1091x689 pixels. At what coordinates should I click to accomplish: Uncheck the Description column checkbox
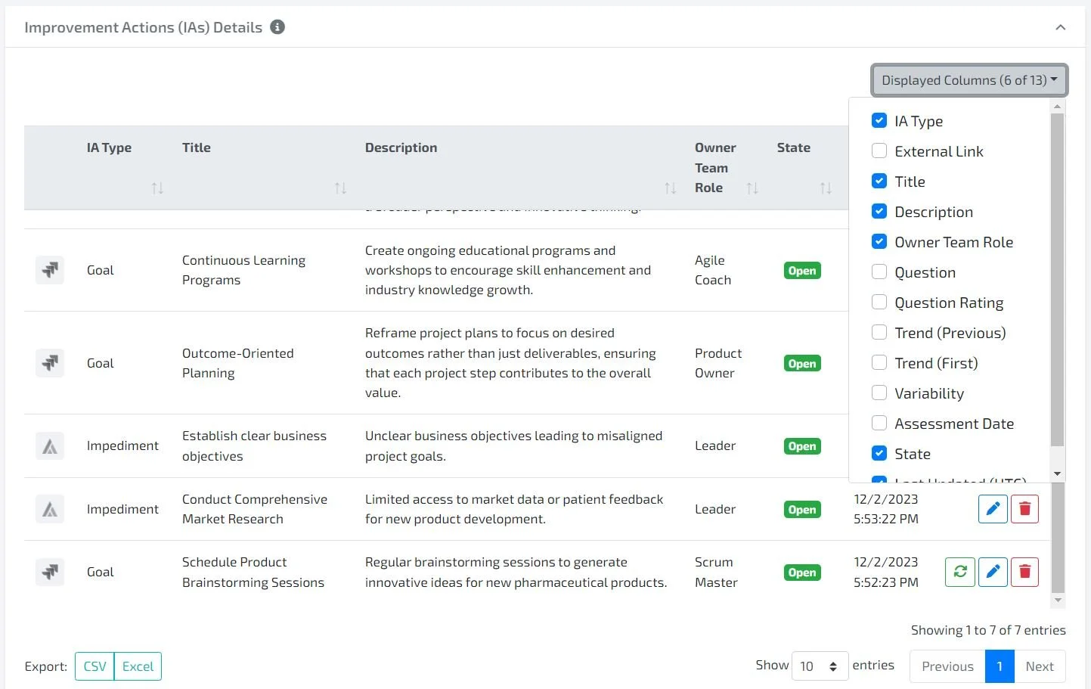(879, 211)
